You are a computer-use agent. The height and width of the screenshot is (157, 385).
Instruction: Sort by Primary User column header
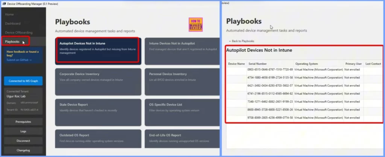pyautogui.click(x=353, y=64)
